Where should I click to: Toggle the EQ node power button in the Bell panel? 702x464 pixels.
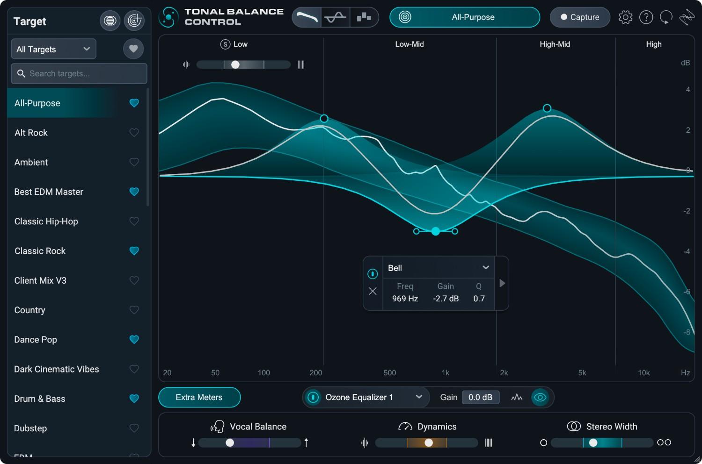coord(373,274)
